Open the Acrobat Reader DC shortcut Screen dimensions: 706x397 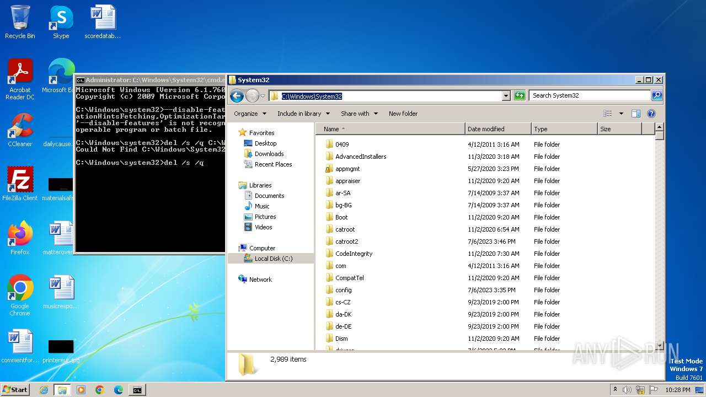(20, 79)
